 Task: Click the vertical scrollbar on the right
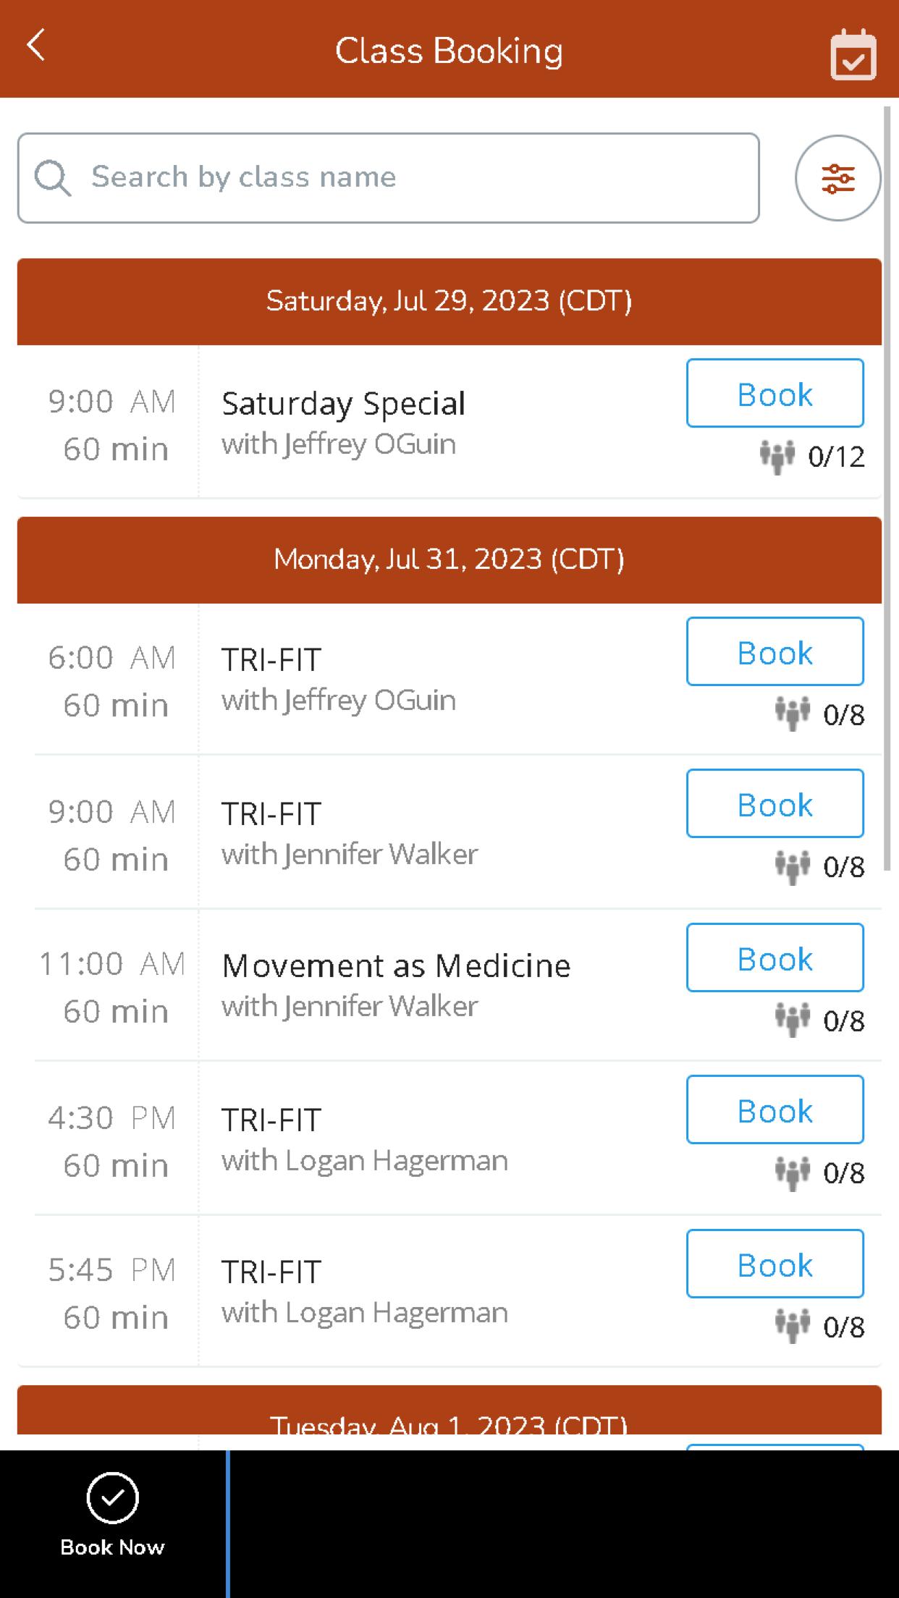click(x=887, y=492)
